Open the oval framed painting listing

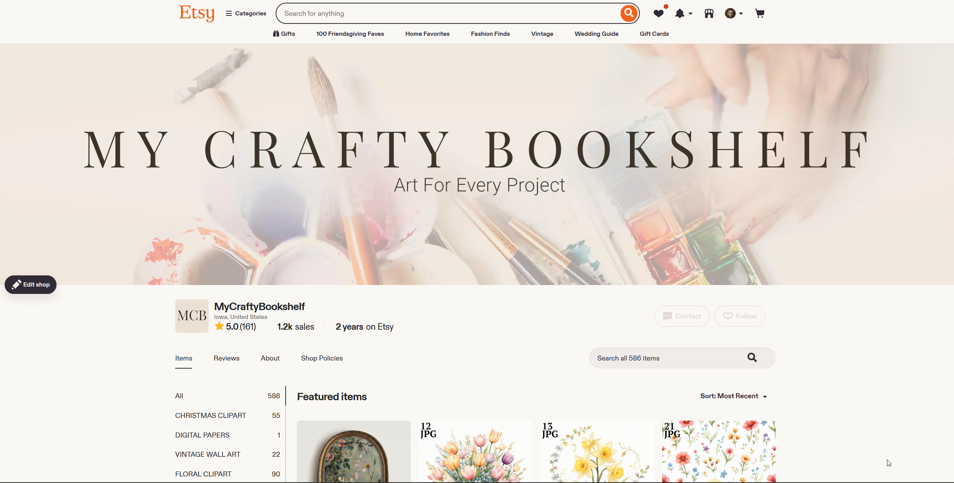point(354,451)
